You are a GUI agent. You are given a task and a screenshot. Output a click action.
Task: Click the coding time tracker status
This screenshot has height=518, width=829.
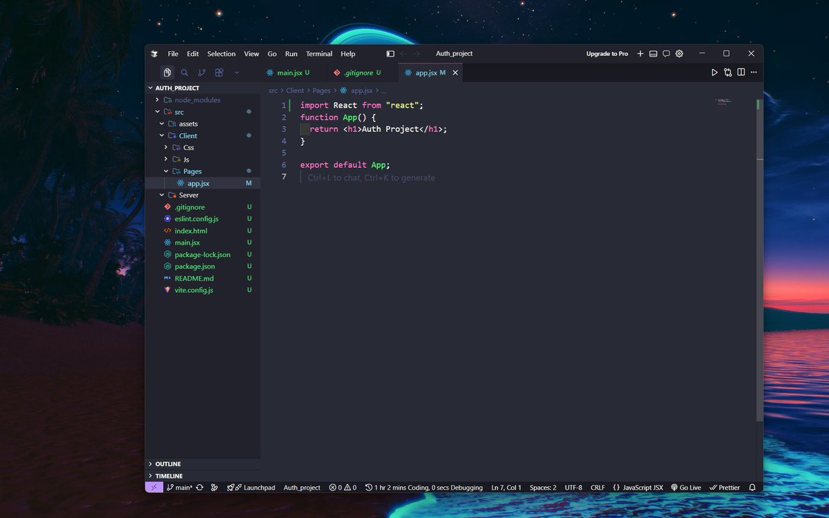(x=424, y=488)
